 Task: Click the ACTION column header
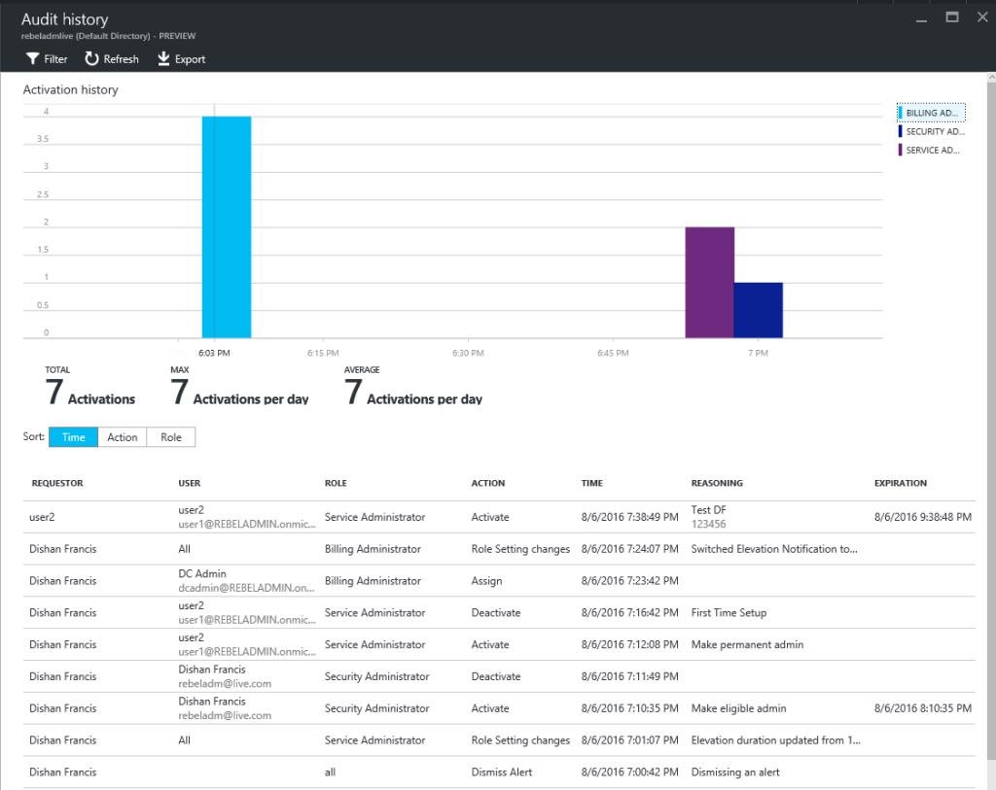tap(488, 483)
